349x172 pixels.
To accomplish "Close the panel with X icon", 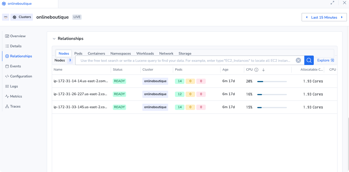I will tap(344, 3).
